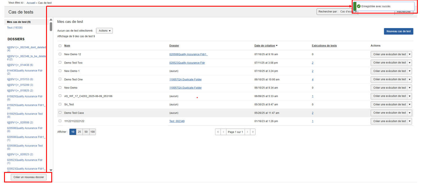The image size is (421, 183).
Task: Select the Demo Test Two row checkbox
Action: (x=60, y=62)
